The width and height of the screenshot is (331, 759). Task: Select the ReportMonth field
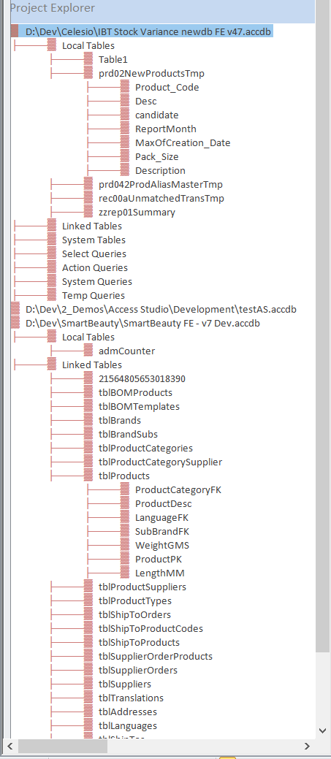click(x=166, y=129)
